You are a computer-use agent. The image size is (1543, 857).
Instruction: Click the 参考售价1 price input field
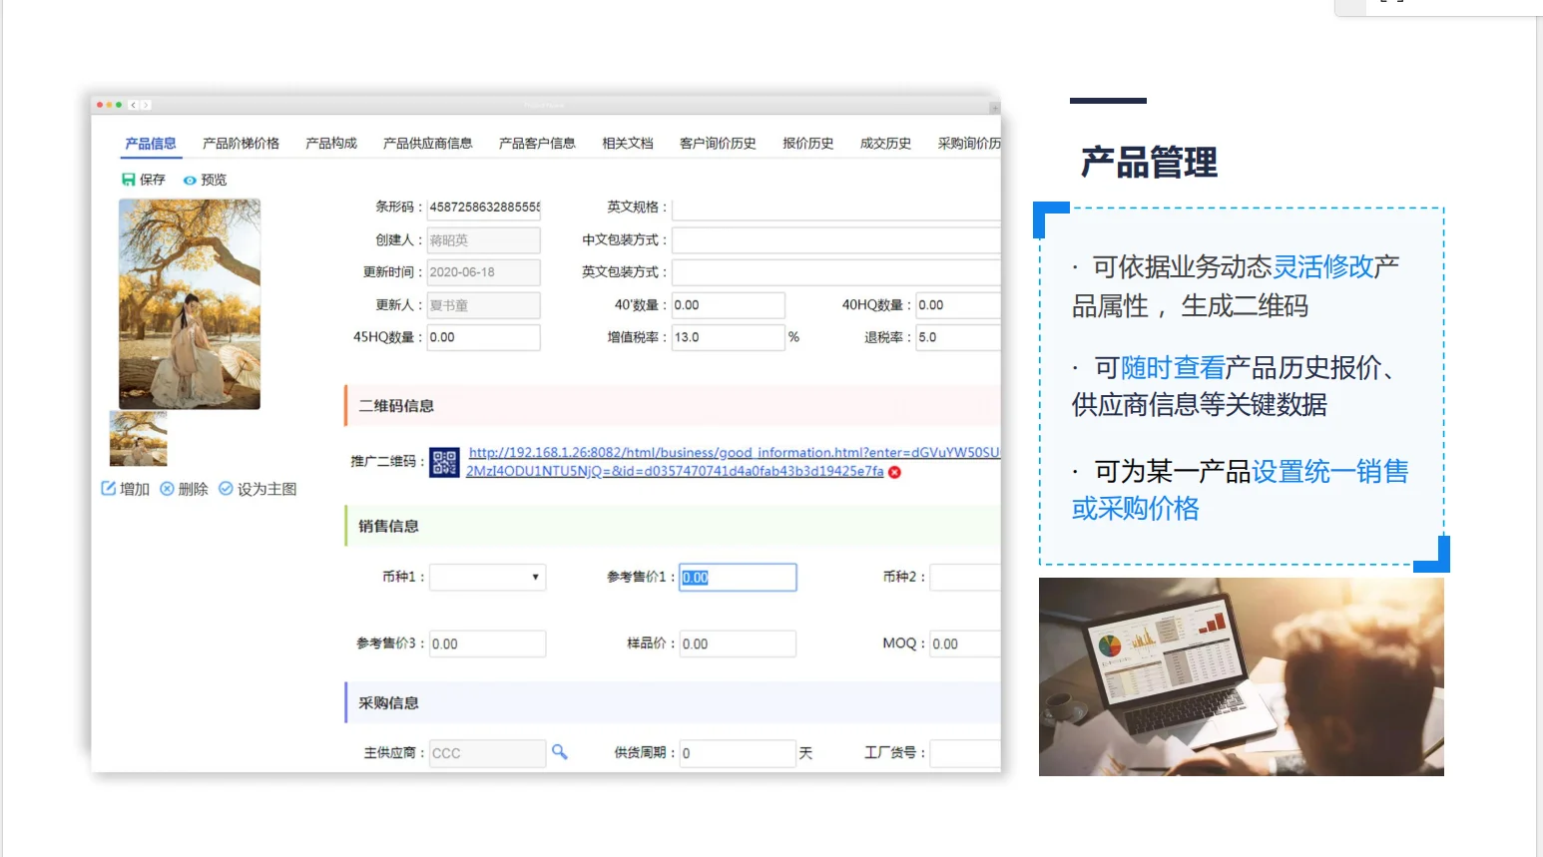tap(737, 577)
